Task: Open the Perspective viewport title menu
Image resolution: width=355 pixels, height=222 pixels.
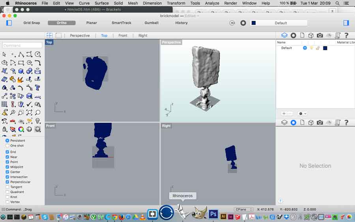Action: point(172,42)
